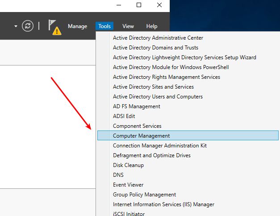The width and height of the screenshot is (280, 216).
Task: Open Component Services
Action: (137, 126)
